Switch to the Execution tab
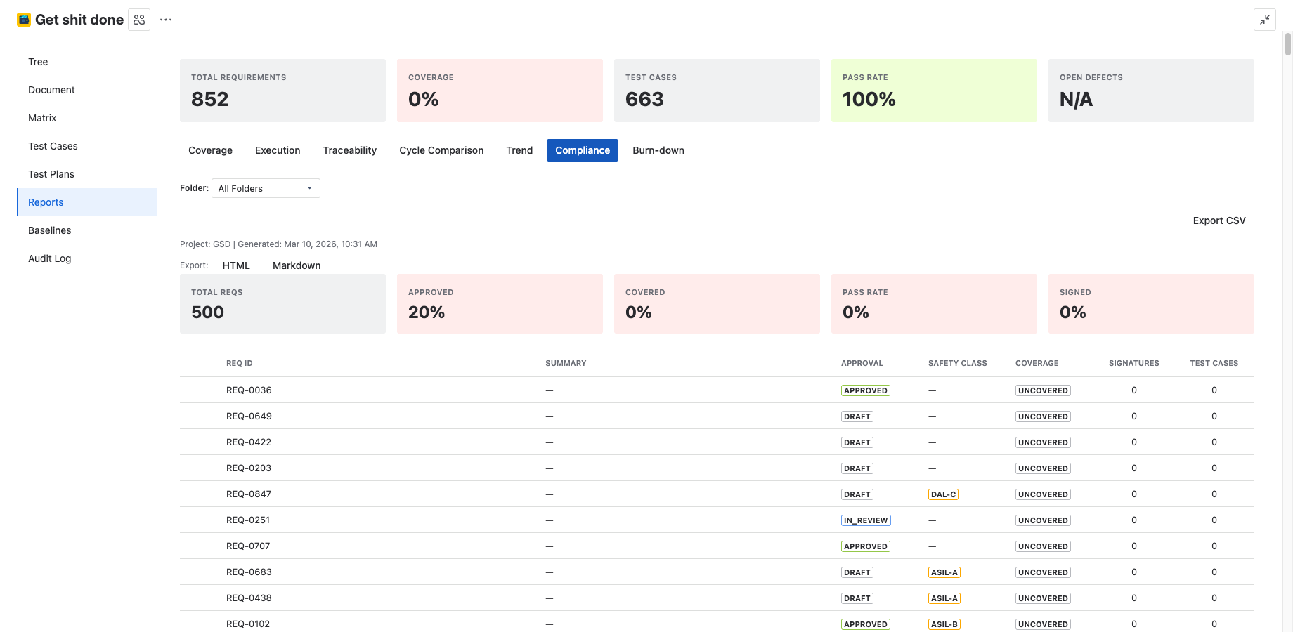The image size is (1293, 632). coord(277,150)
